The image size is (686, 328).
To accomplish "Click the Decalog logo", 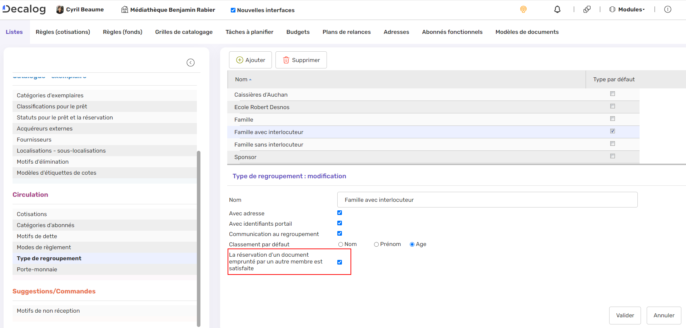I will [x=24, y=9].
